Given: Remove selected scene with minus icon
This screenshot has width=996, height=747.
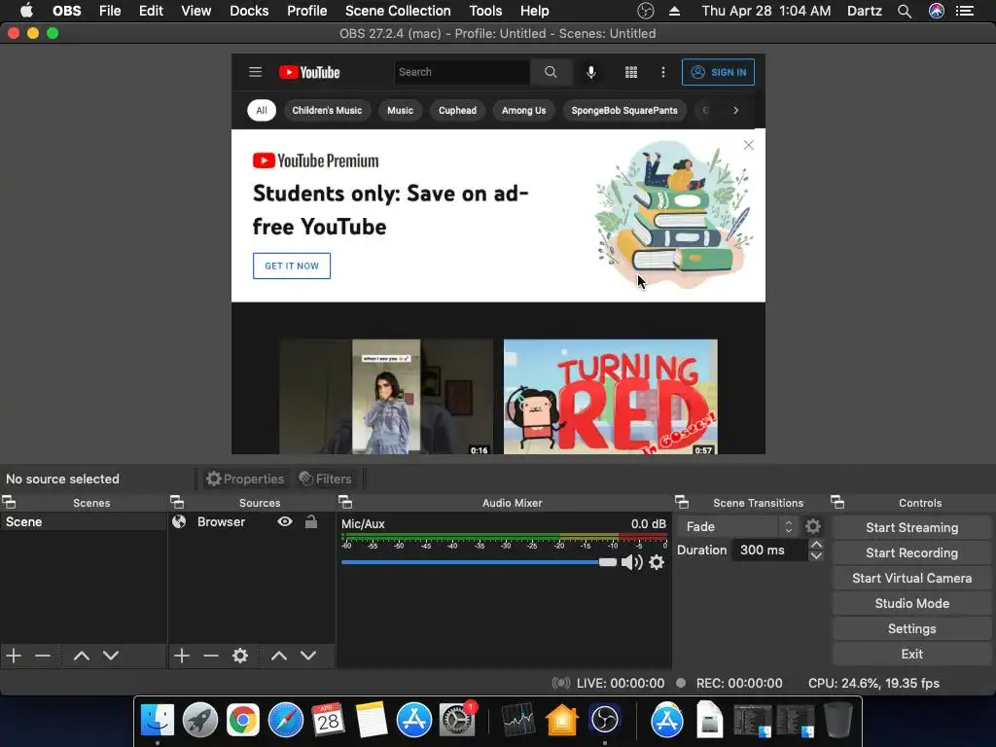Looking at the screenshot, I should click(43, 656).
